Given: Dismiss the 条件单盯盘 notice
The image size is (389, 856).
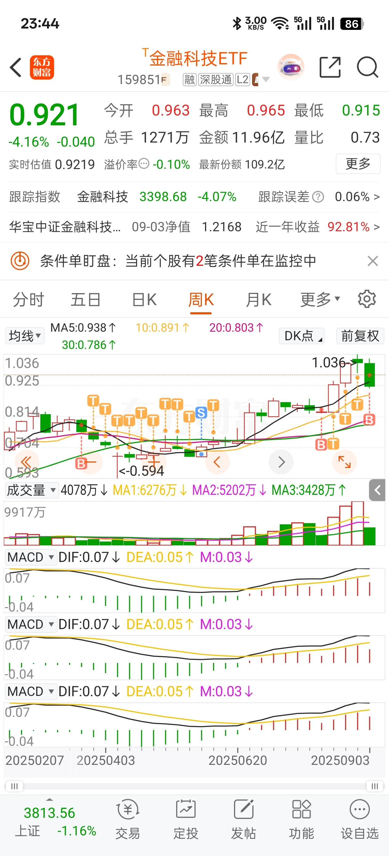Looking at the screenshot, I should pos(373,261).
